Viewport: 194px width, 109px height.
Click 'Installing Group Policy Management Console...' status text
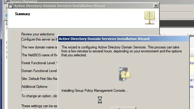click(x=95, y=91)
